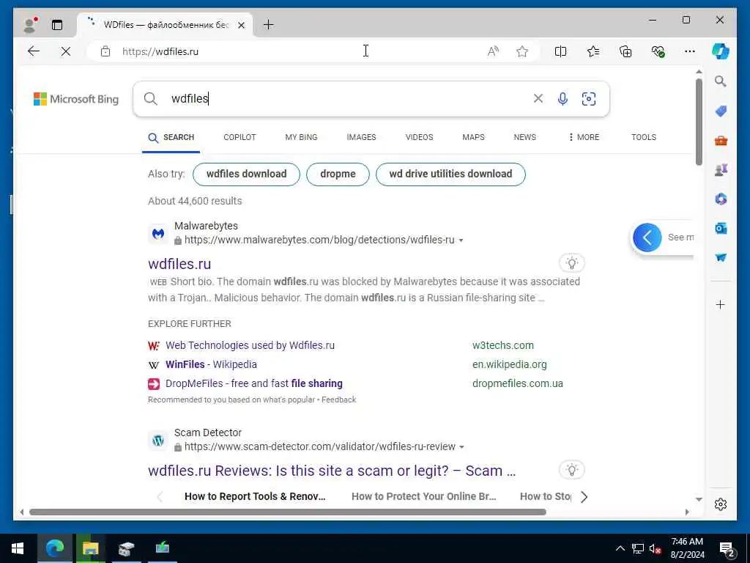Open 'wdfiles.ru Reviews' Scam Detector result

click(x=332, y=471)
